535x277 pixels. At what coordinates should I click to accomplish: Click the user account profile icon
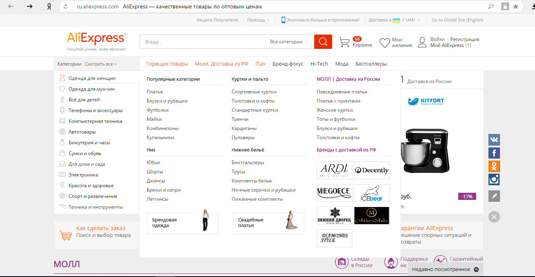coord(422,42)
